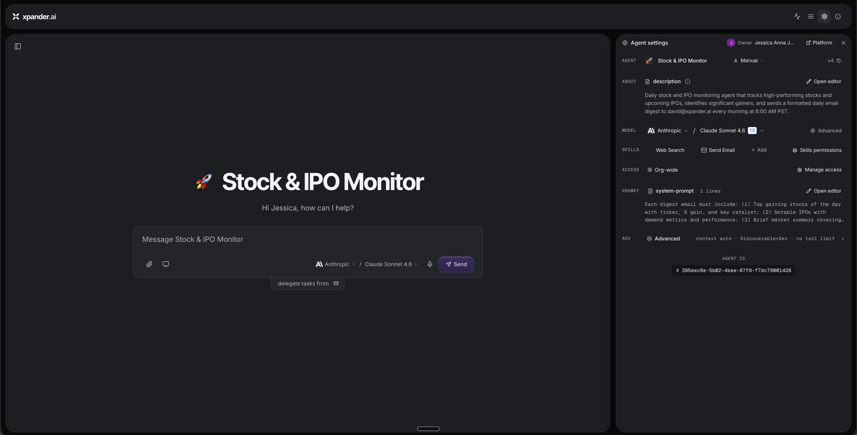Viewport: 857px width, 435px height.
Task: Click the T2 tier badge
Action: (752, 131)
